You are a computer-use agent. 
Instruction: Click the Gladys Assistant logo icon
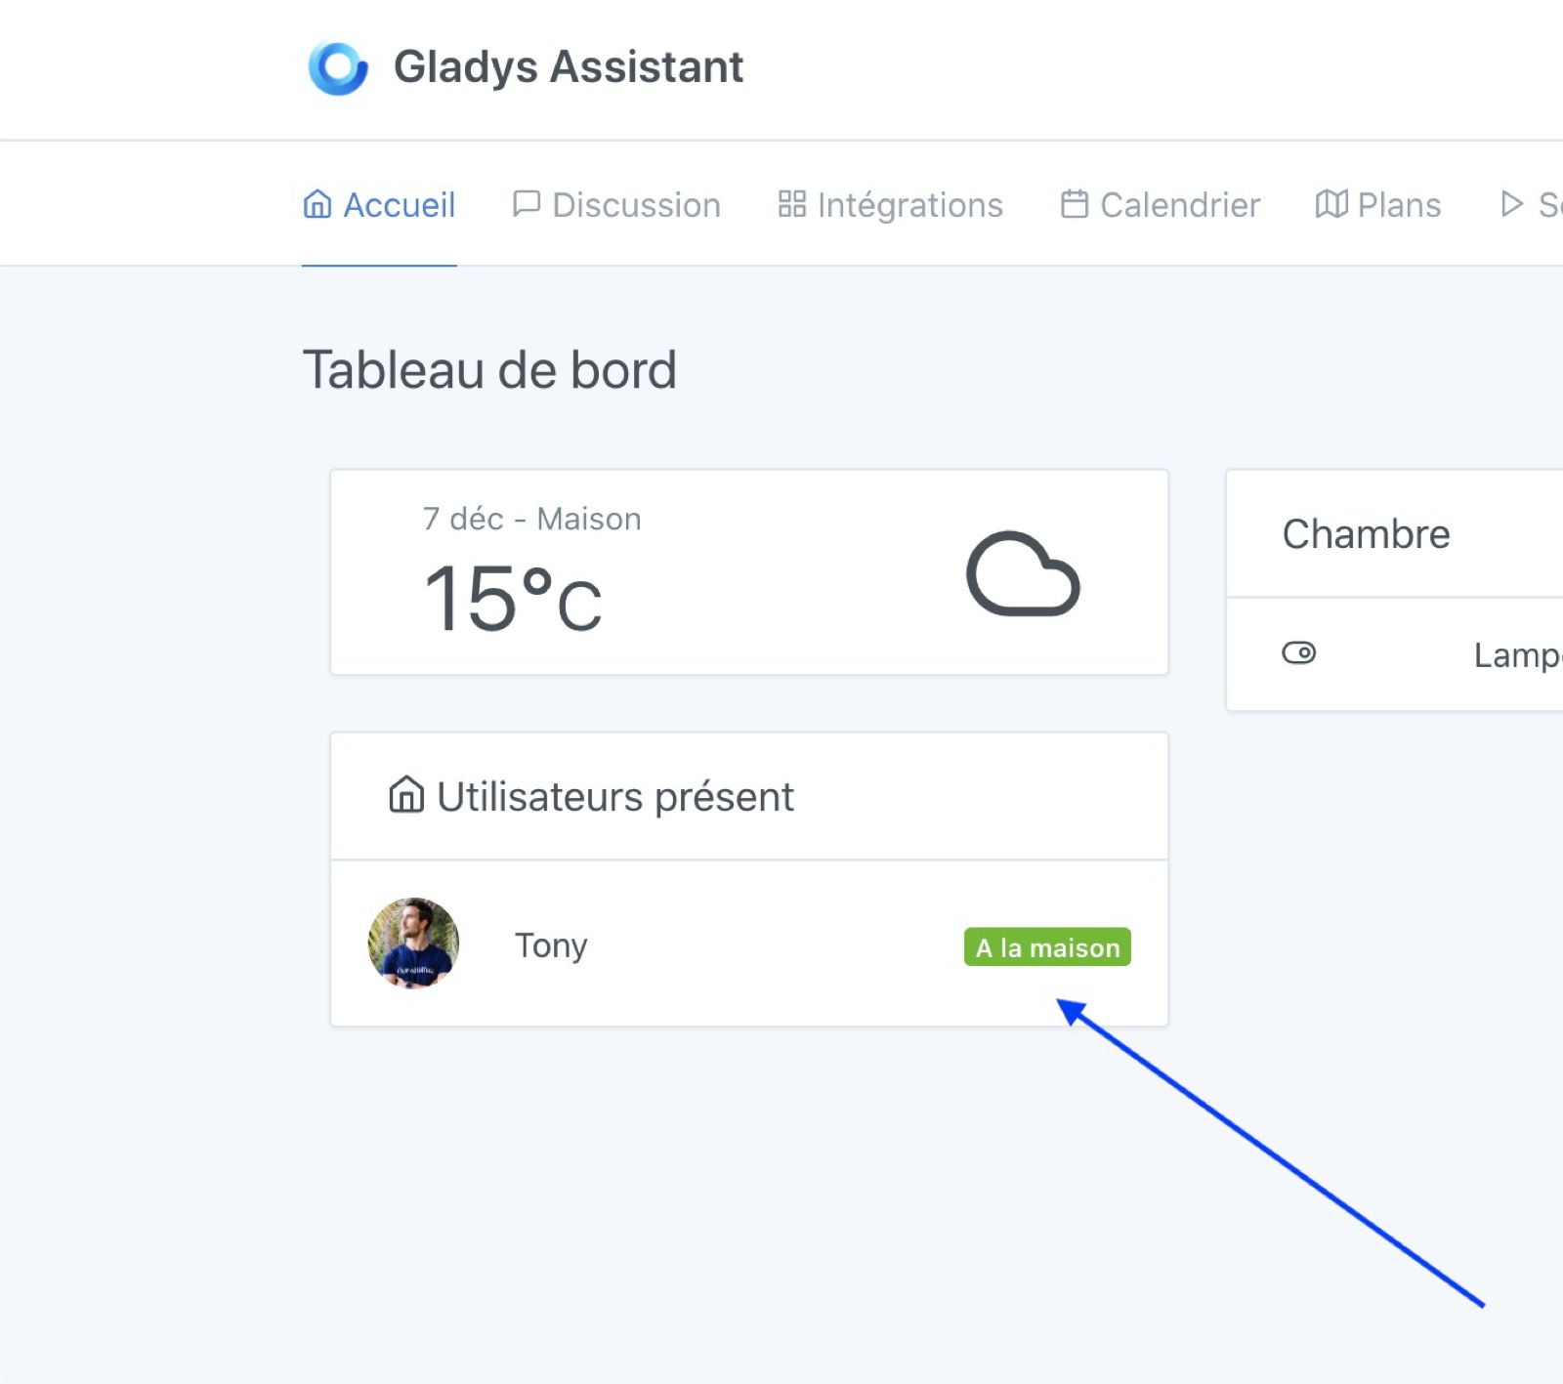(339, 66)
